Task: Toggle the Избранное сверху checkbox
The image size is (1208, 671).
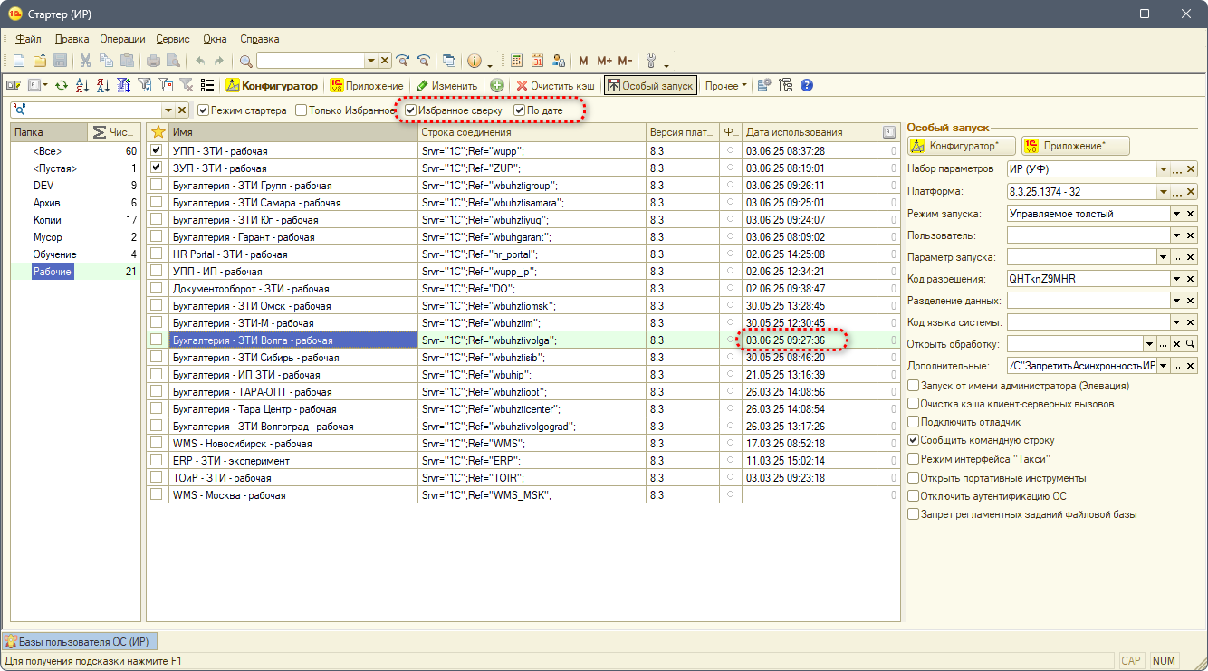Action: tap(411, 110)
